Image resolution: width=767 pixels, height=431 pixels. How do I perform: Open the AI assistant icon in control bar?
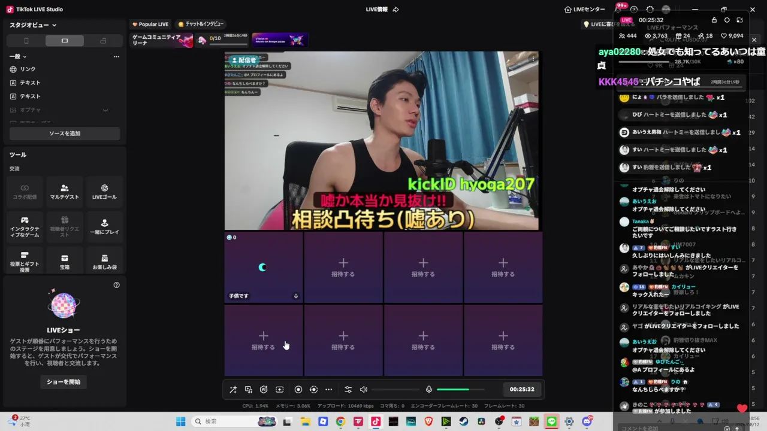point(264,389)
